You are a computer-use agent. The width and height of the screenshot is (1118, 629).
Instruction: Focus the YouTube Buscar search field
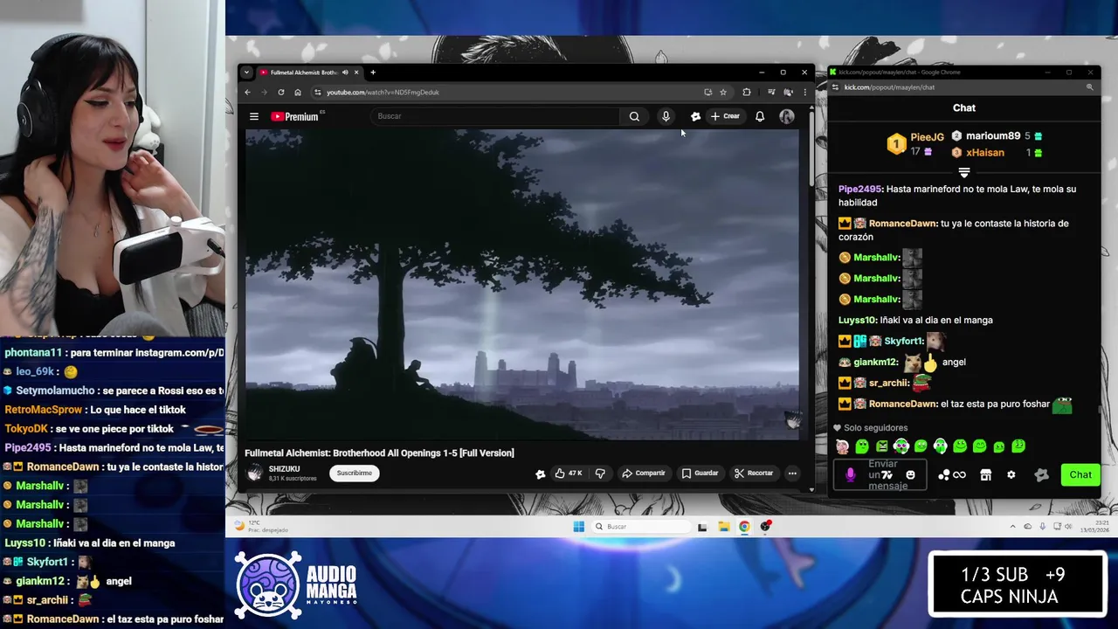tap(496, 116)
